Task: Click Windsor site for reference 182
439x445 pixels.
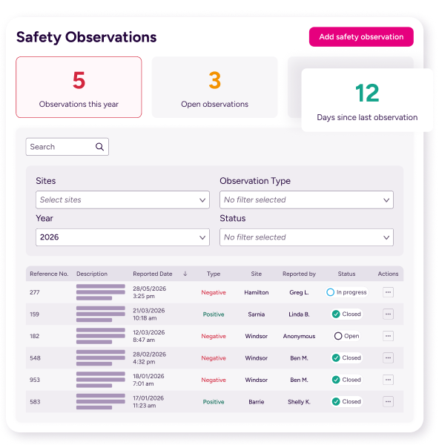Action: (257, 336)
